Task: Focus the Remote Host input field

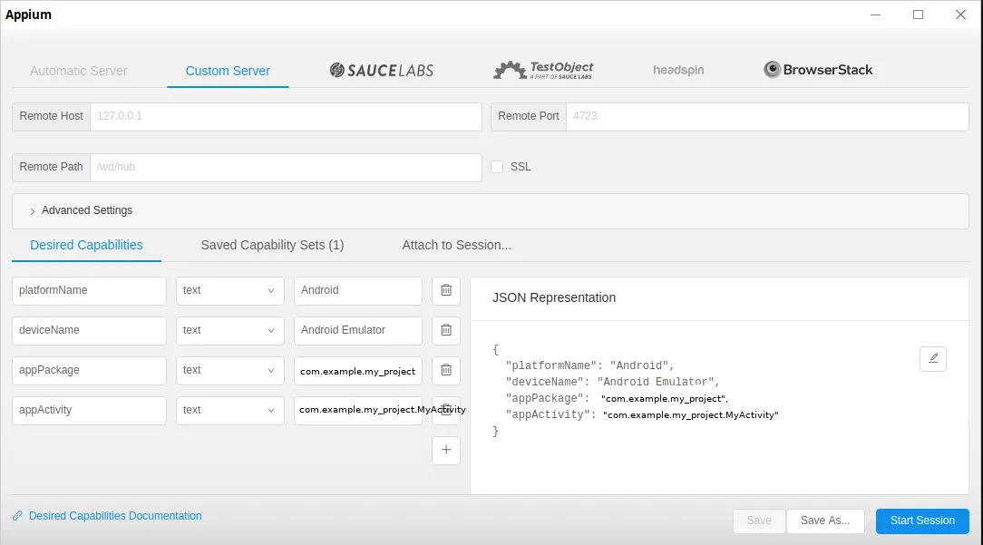Action: [x=286, y=117]
